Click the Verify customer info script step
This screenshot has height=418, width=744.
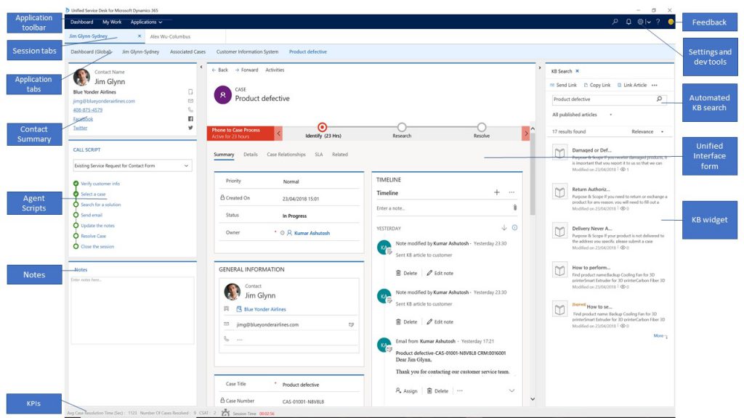[x=100, y=184]
